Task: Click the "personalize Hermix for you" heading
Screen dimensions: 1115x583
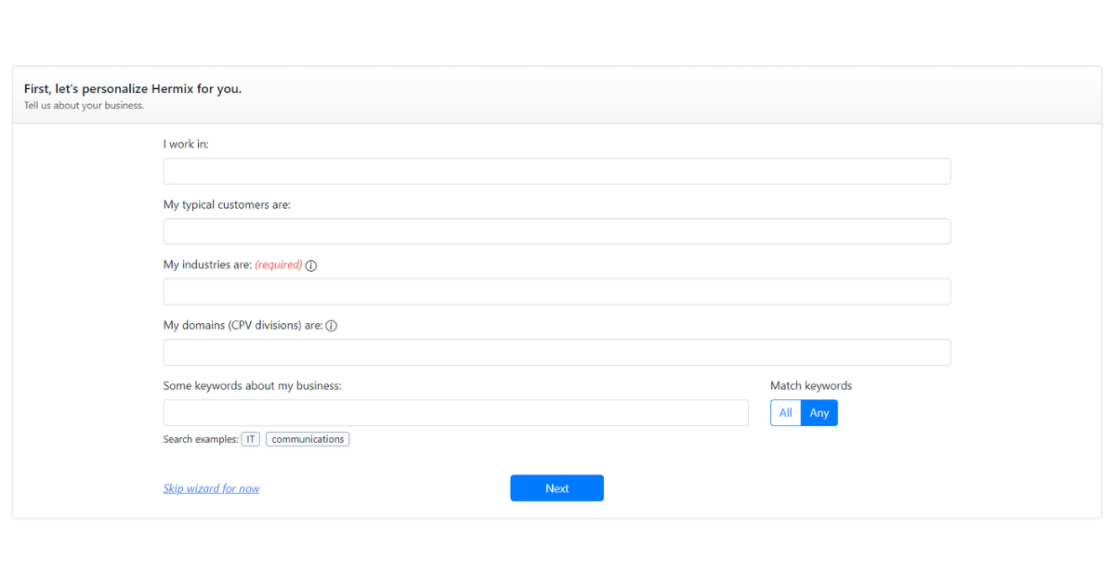Action: [133, 89]
